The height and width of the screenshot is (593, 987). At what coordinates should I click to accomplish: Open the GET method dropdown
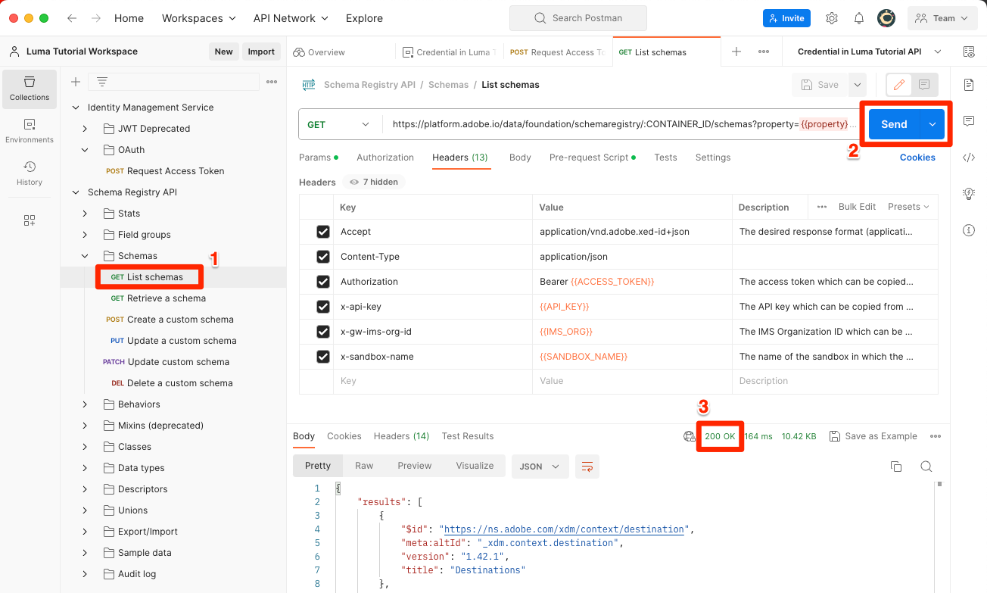341,124
